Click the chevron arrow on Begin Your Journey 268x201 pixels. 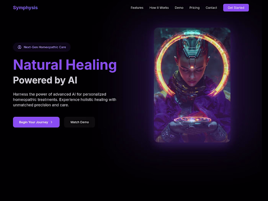(51, 122)
